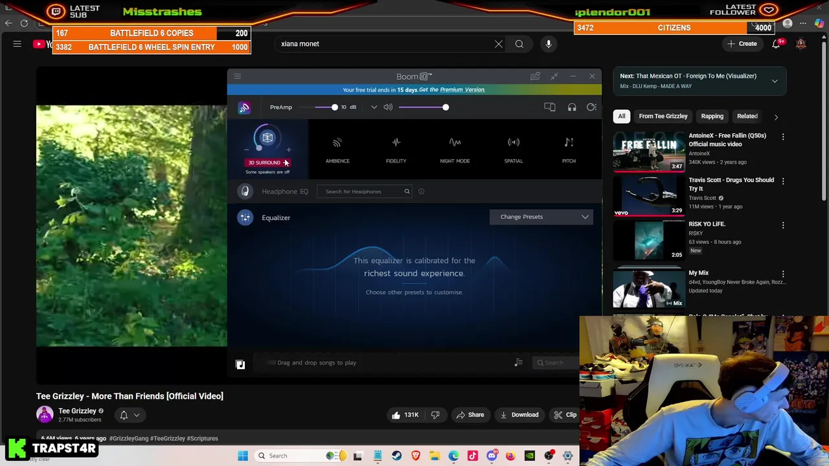Toggle the Equalizer sliders icon
The height and width of the screenshot is (466, 829).
coord(245,217)
